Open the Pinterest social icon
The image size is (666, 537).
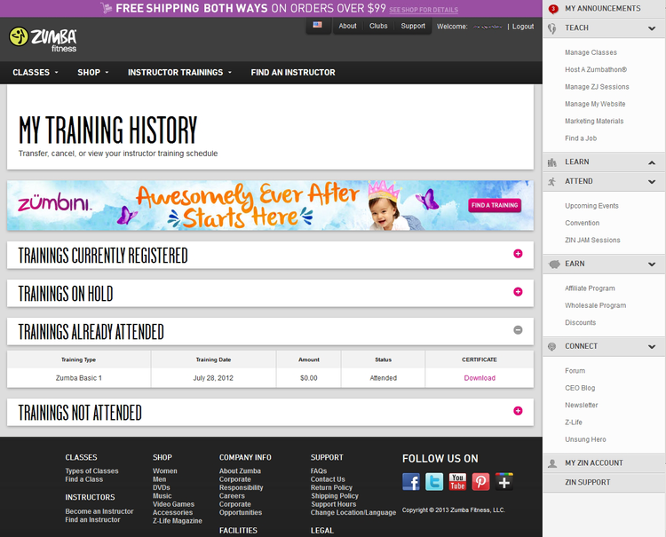pos(480,482)
